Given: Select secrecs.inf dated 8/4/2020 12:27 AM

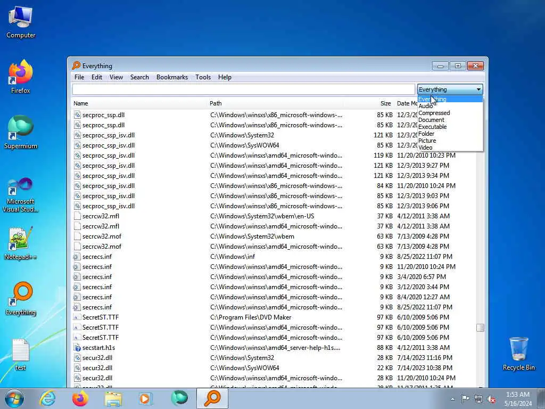Looking at the screenshot, I should click(97, 297).
